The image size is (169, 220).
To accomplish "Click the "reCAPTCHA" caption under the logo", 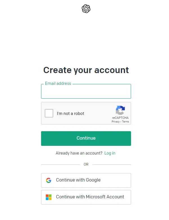I will 120,118.
